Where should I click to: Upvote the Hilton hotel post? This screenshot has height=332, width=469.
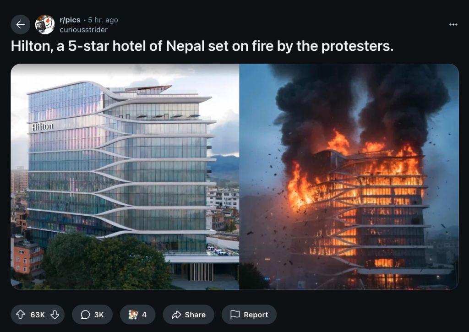20,315
